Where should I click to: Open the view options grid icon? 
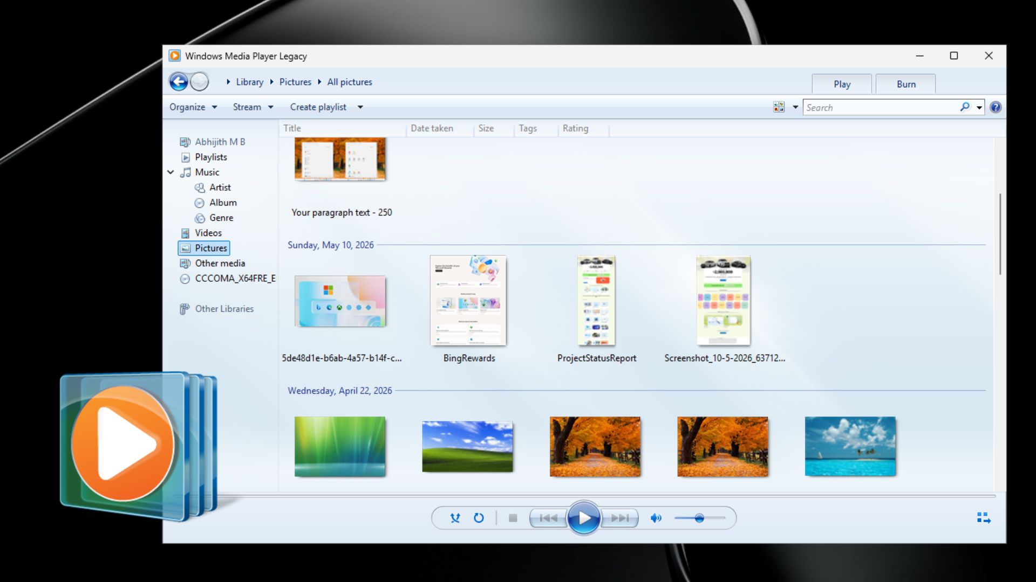click(779, 107)
